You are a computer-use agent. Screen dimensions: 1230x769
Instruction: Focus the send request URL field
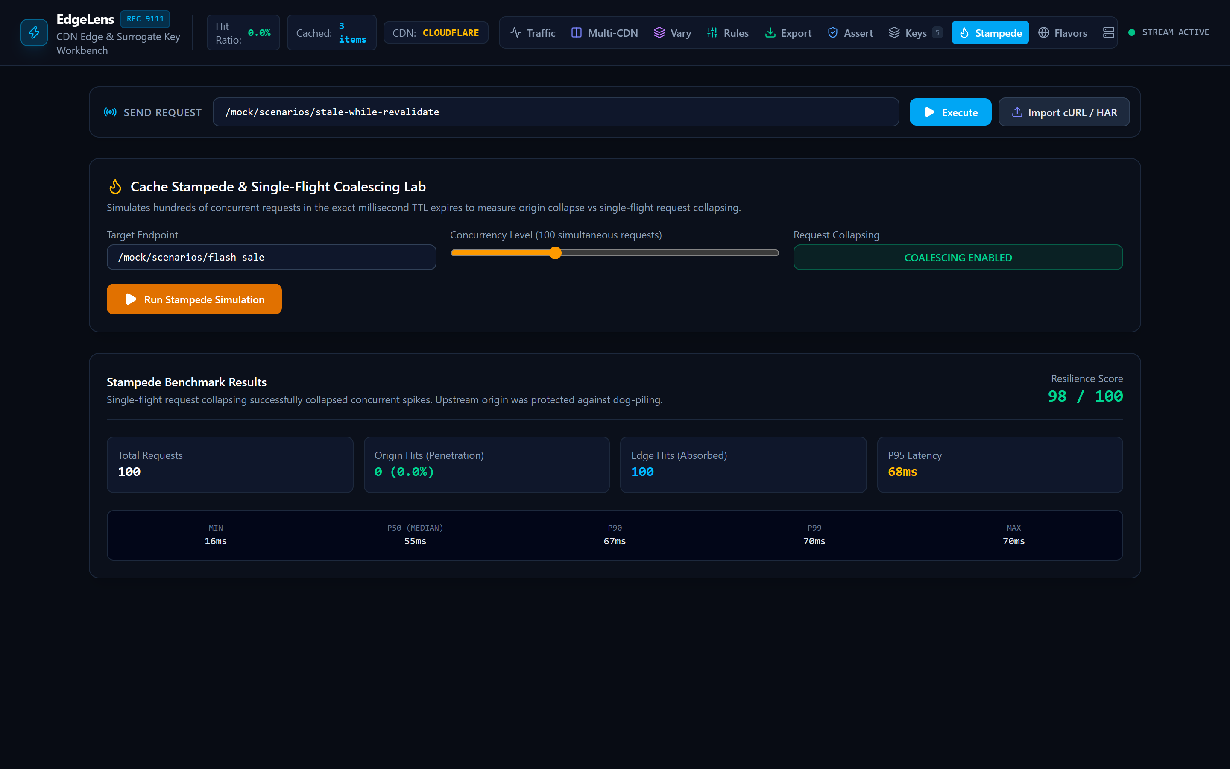click(x=556, y=112)
